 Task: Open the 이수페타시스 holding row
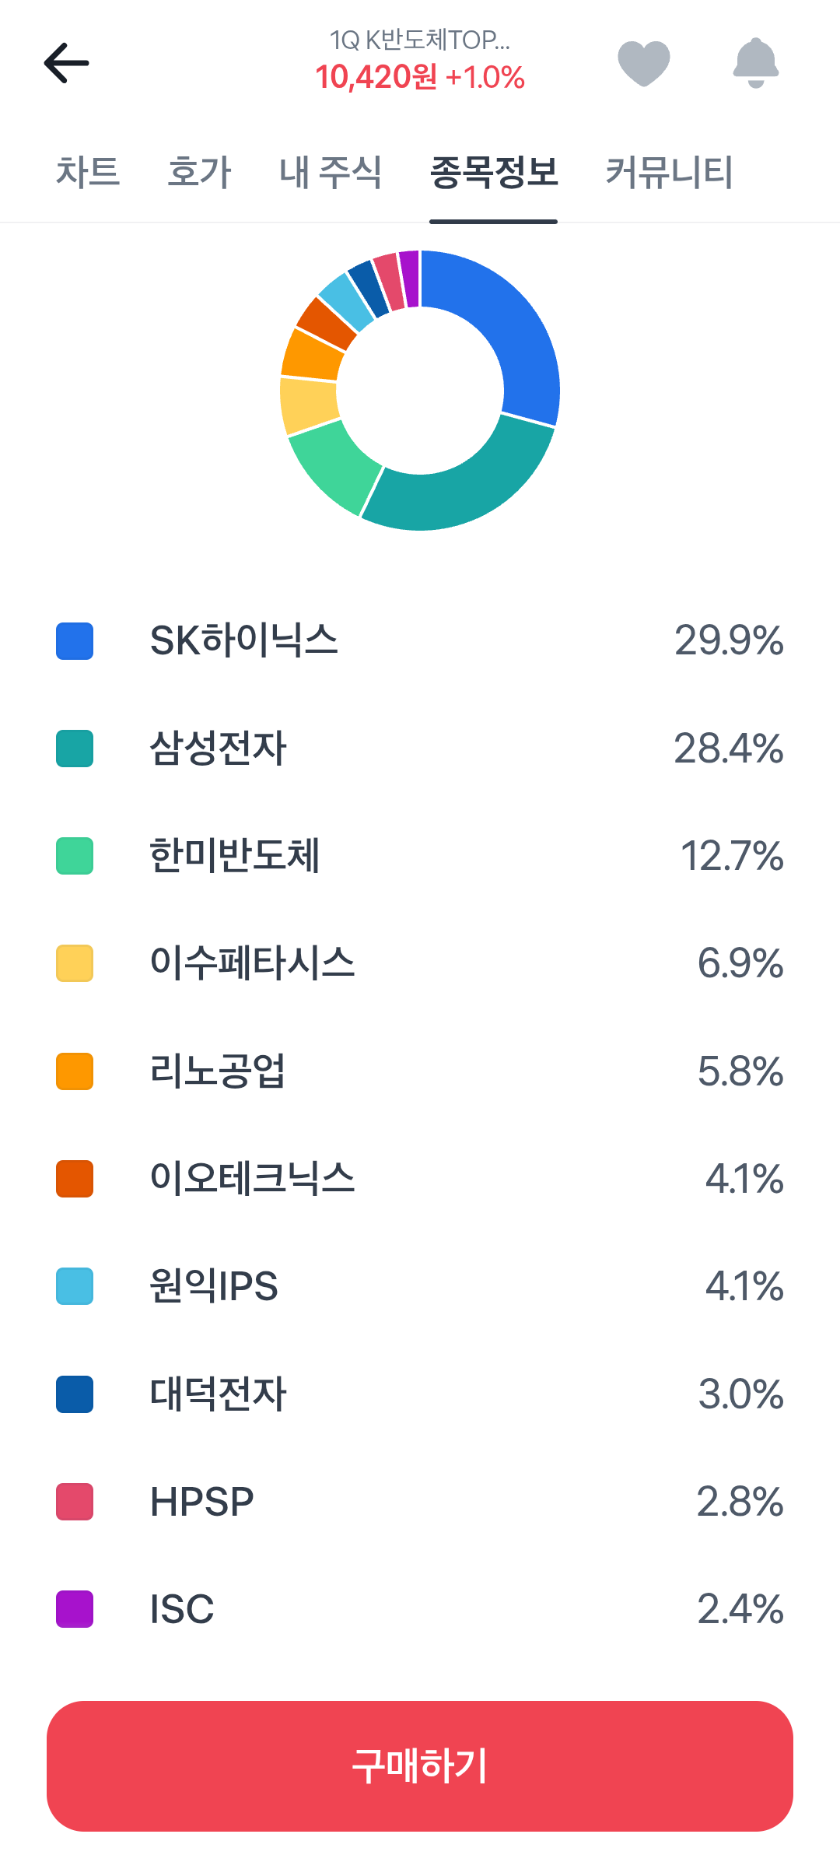420,963
